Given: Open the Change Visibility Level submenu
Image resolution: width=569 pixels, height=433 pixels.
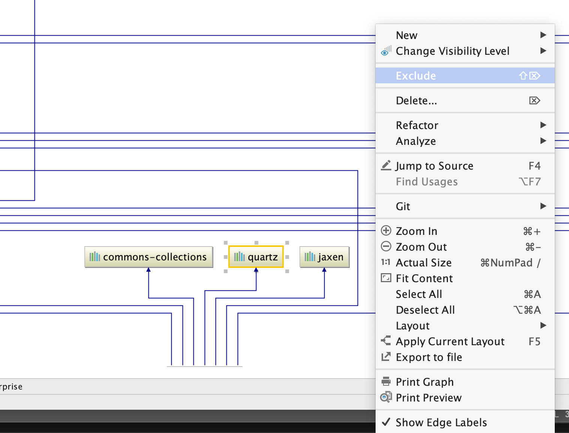Looking at the screenshot, I should (x=452, y=51).
